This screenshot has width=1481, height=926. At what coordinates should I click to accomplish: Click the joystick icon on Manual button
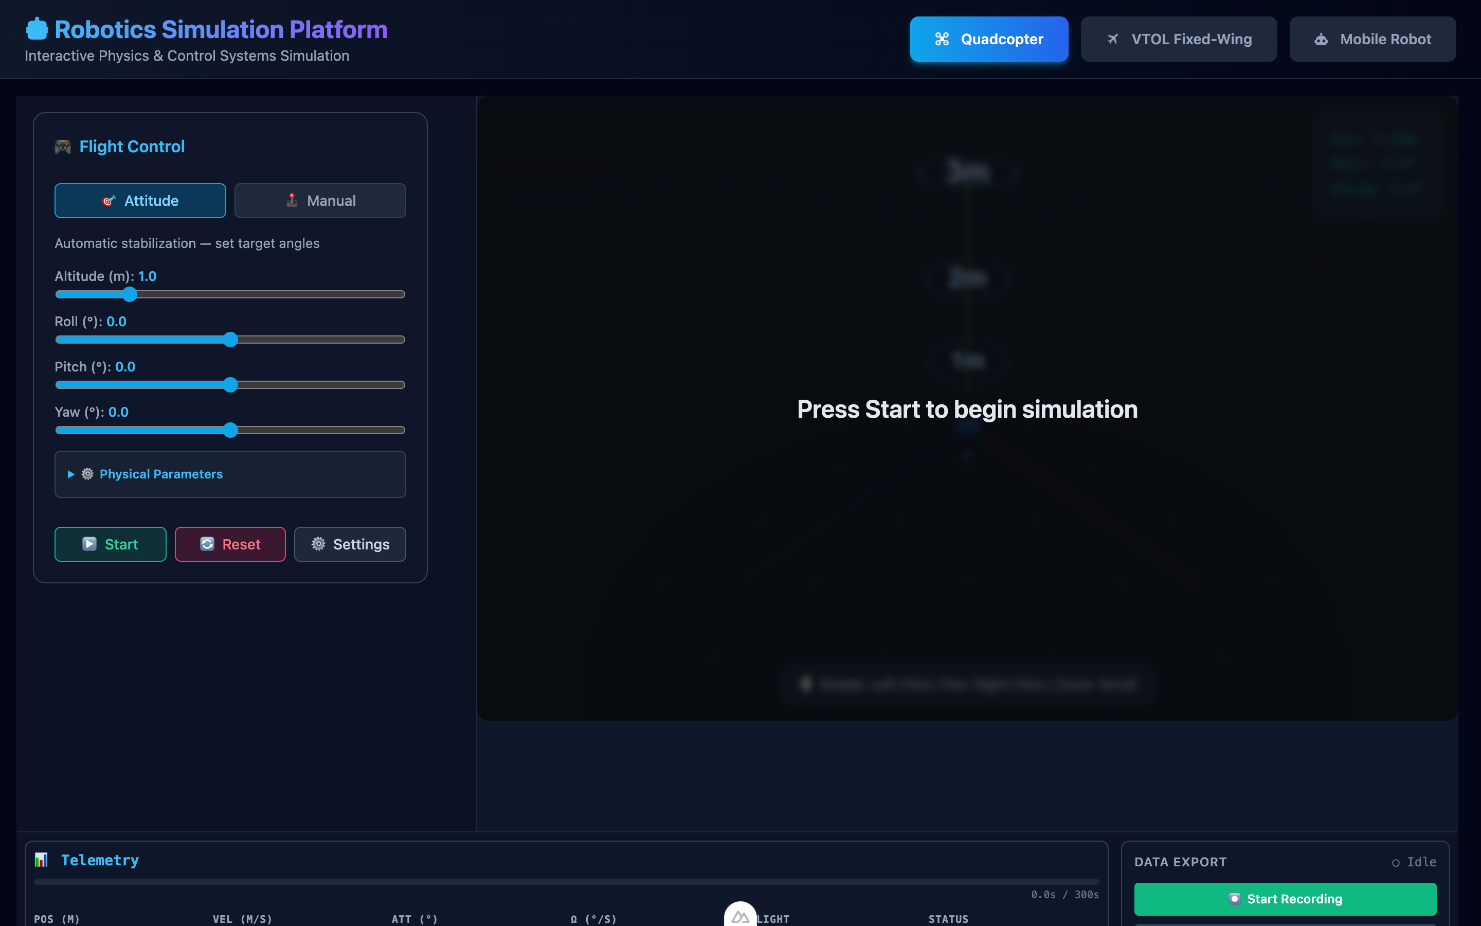(x=292, y=201)
